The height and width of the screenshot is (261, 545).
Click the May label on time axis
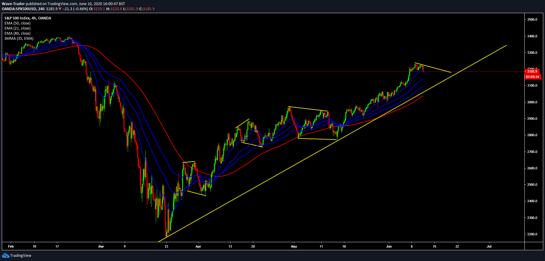[x=294, y=246]
